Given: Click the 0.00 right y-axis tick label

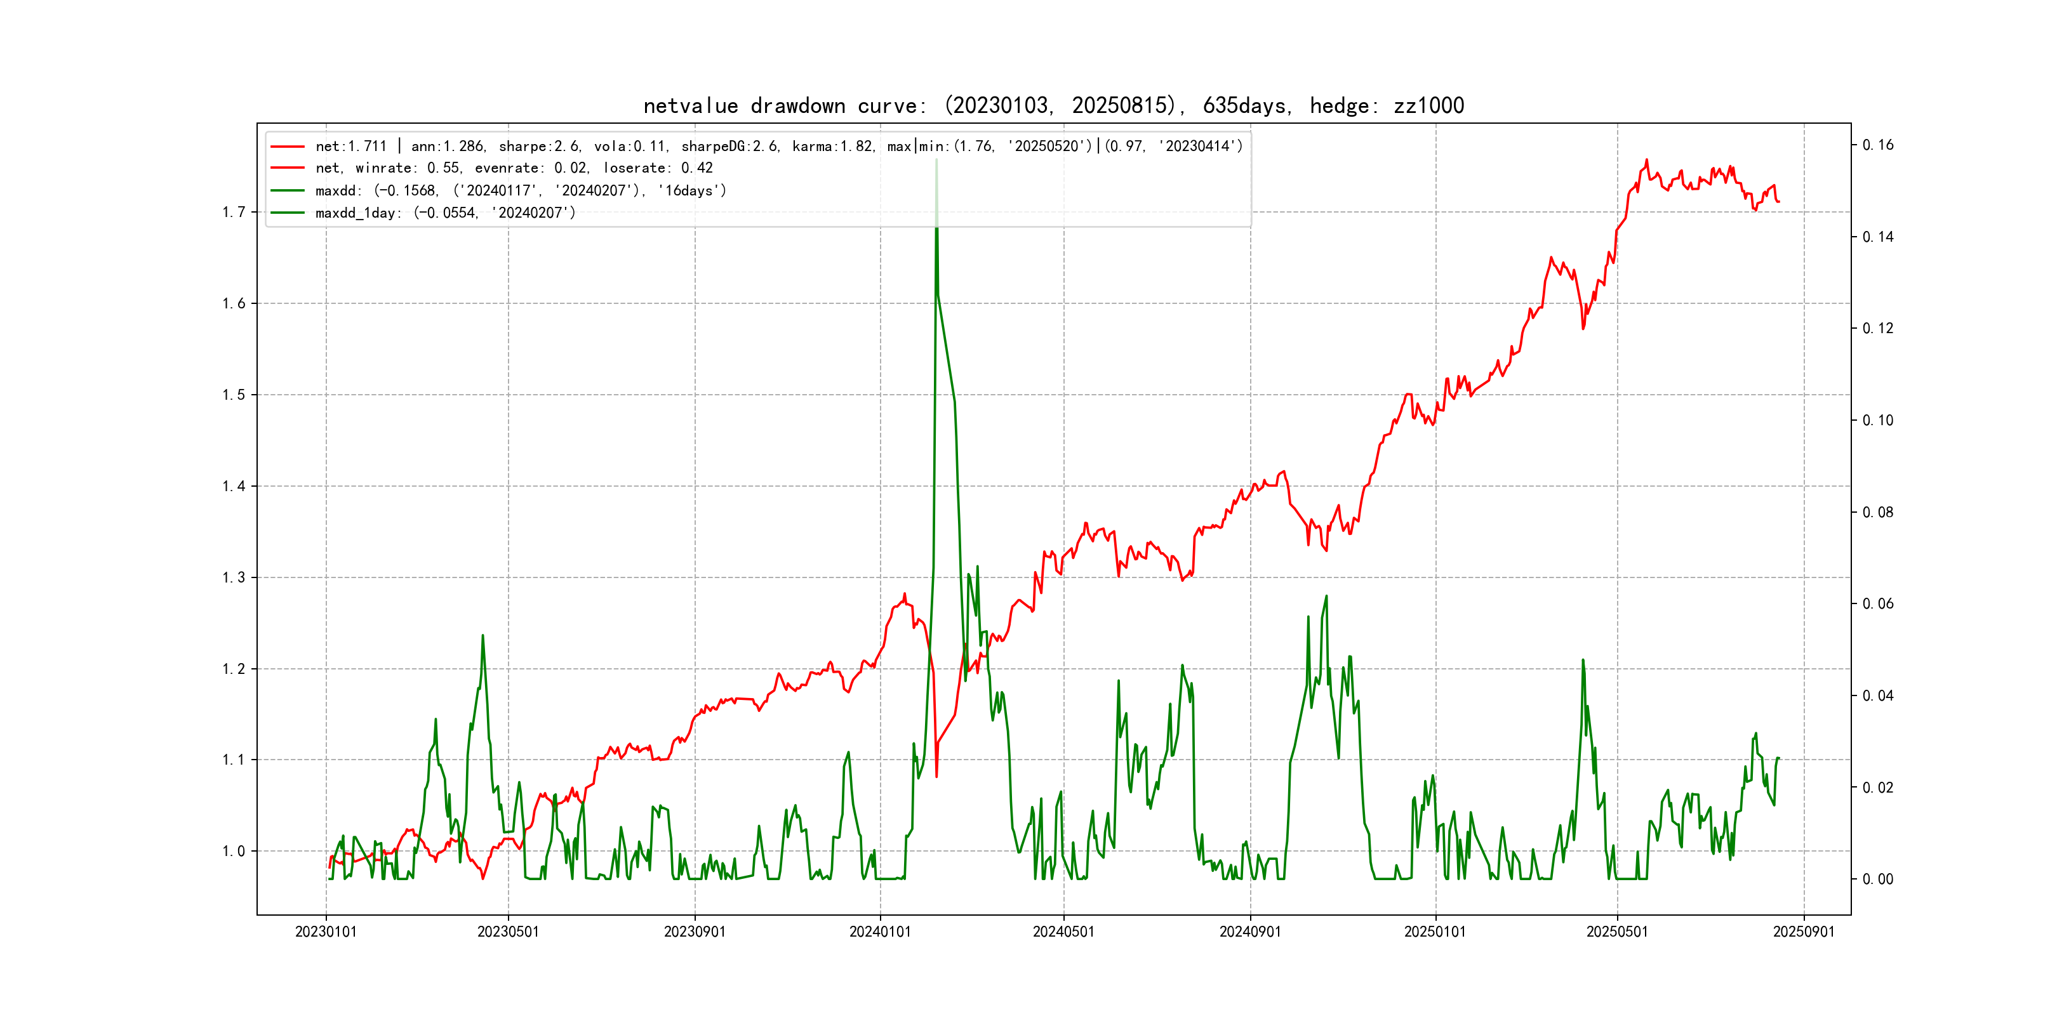Looking at the screenshot, I should [1877, 879].
